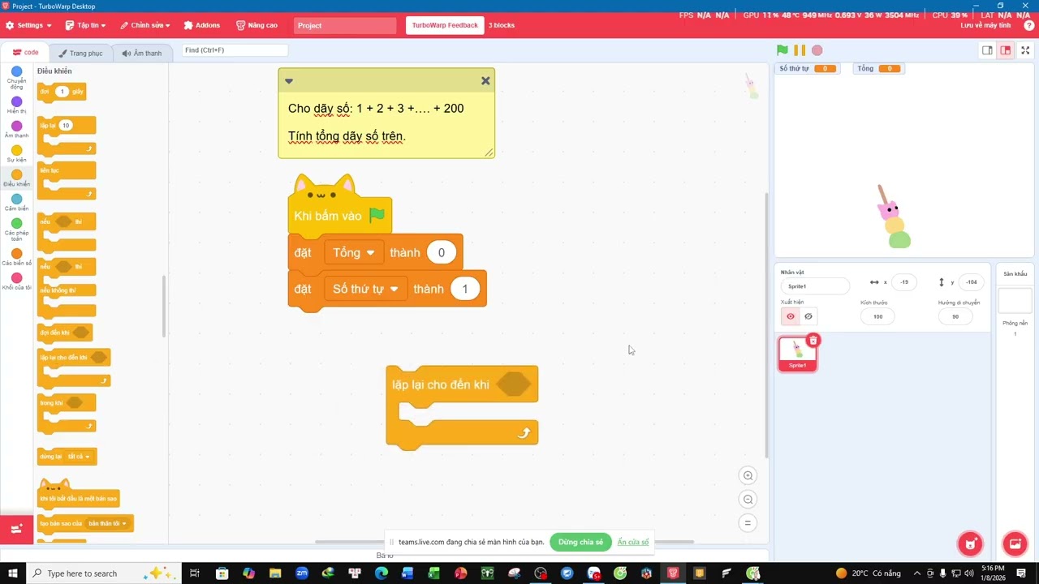Click the green flag to run the project
Image resolution: width=1039 pixels, height=584 pixels.
(x=782, y=50)
